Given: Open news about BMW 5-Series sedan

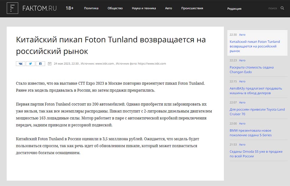Looking at the screenshot, I should tap(251, 133).
